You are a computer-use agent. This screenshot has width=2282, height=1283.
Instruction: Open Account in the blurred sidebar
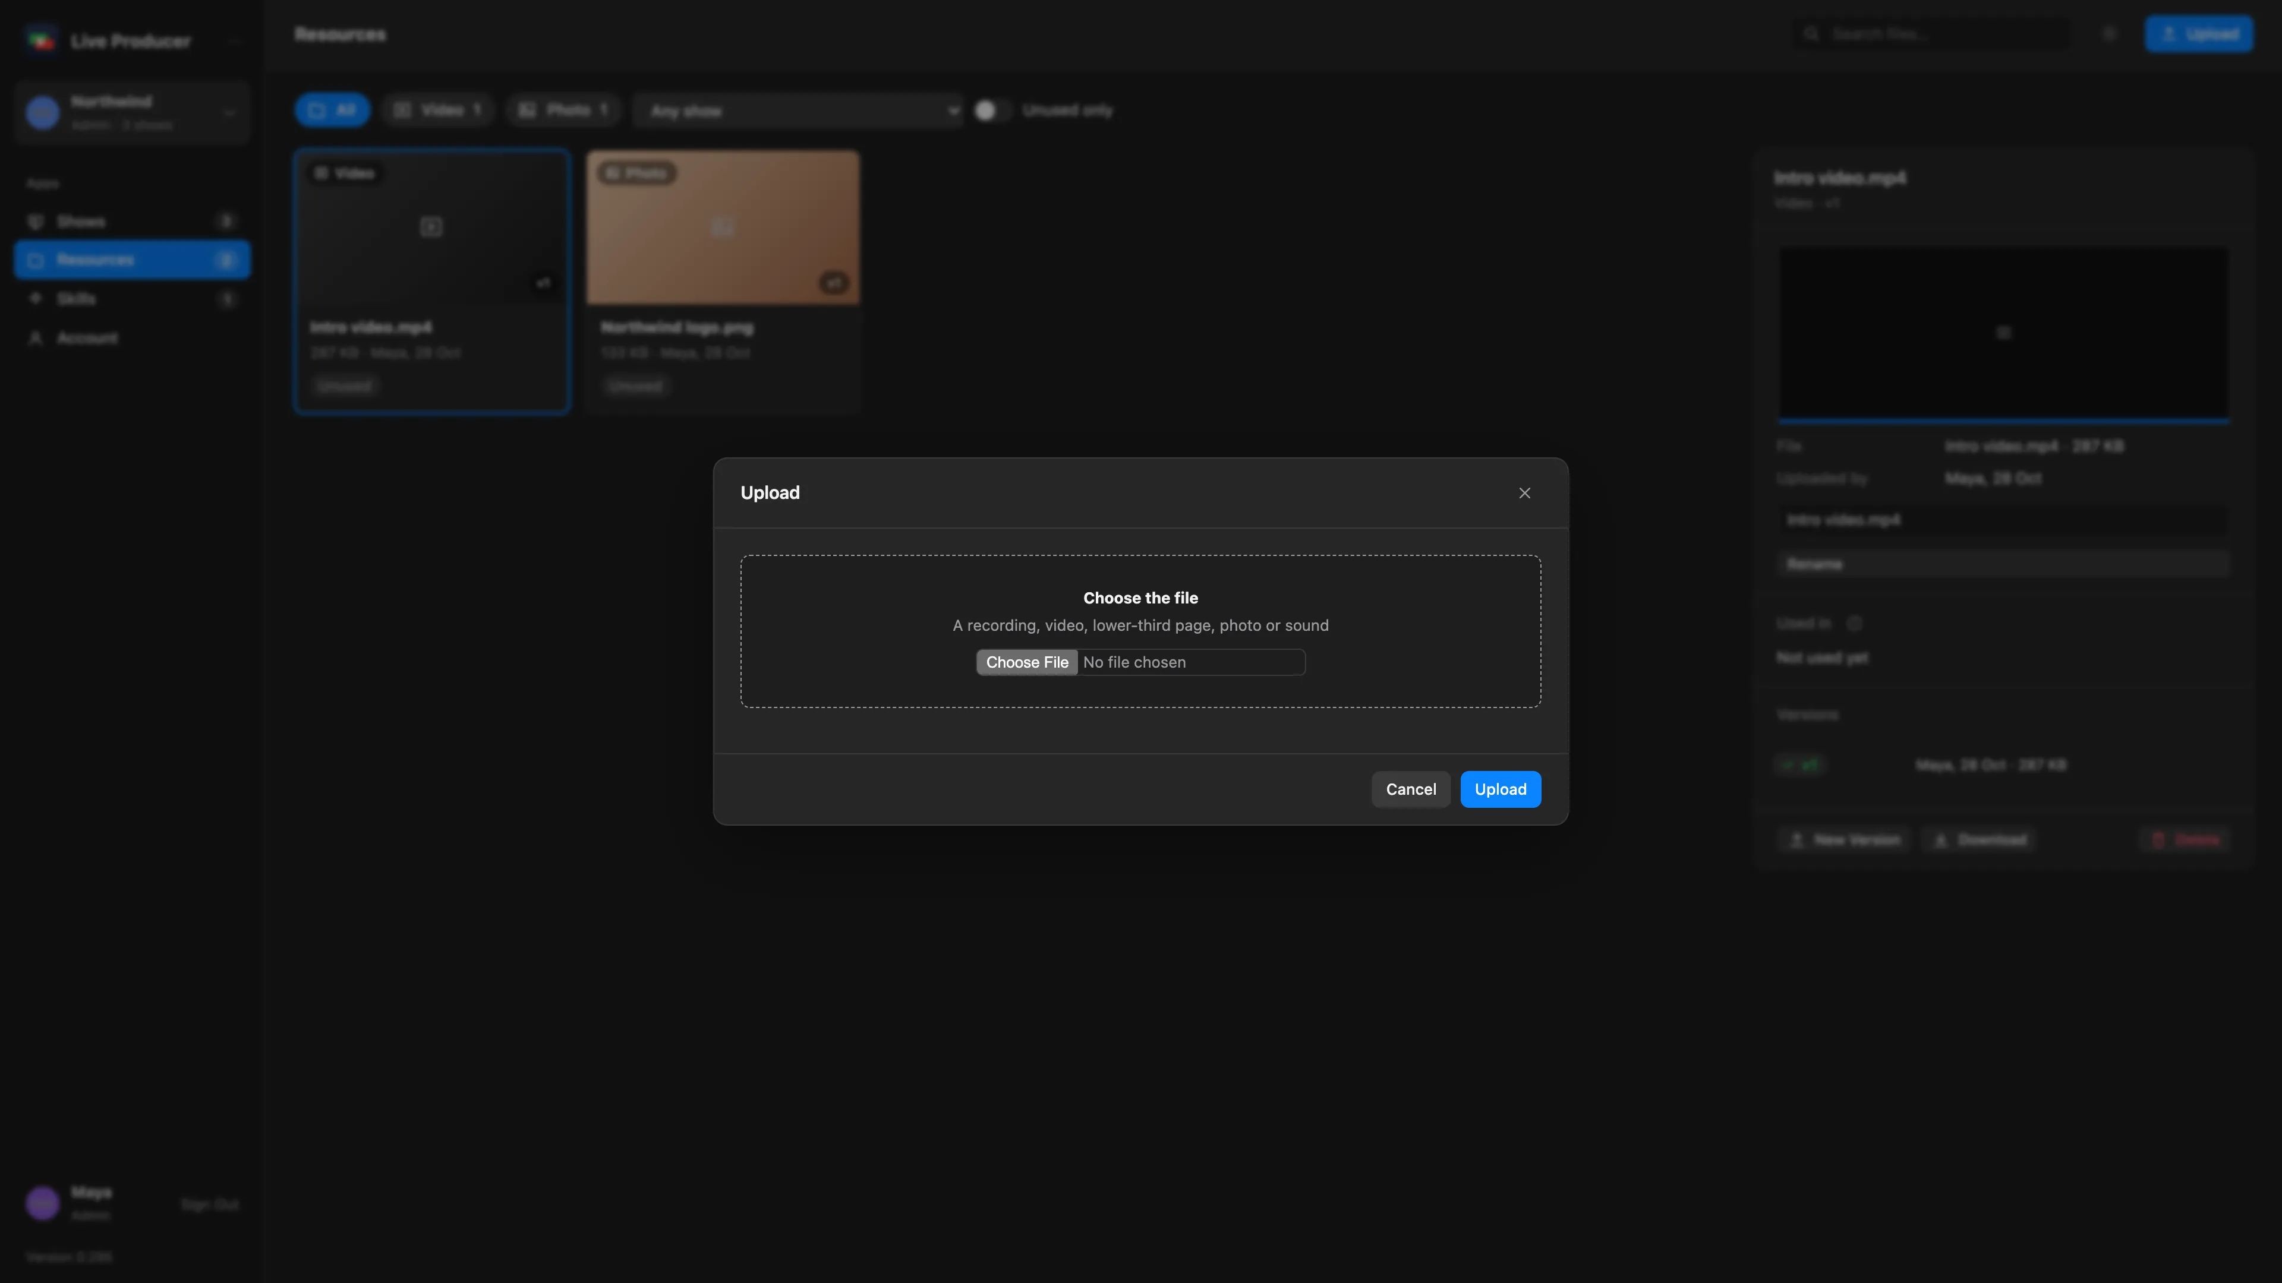[x=132, y=337]
